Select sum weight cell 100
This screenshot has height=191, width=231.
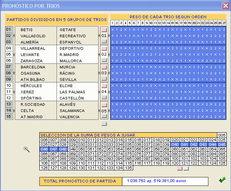pos(175,159)
